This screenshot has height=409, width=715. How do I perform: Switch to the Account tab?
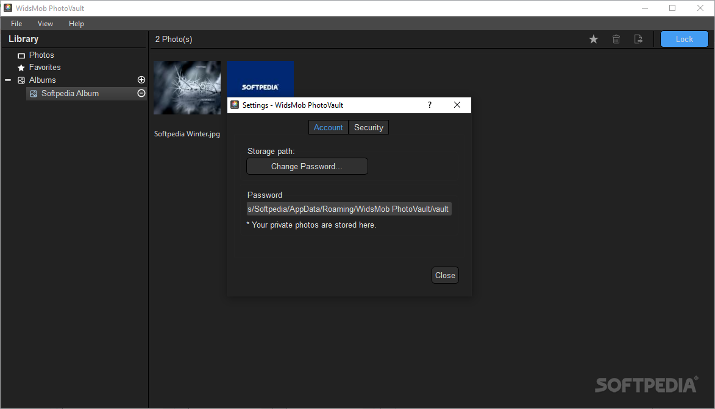point(329,128)
